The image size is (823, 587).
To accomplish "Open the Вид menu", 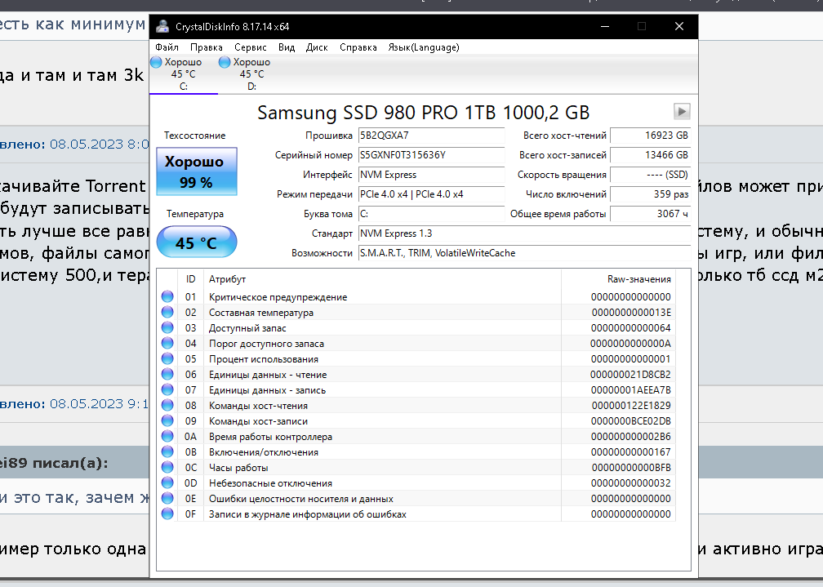I will click(x=287, y=47).
